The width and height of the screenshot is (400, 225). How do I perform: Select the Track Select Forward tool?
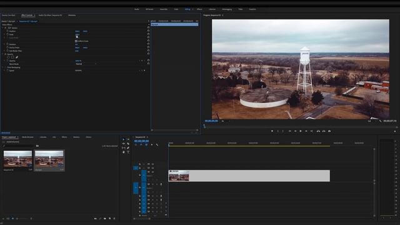tap(128, 139)
